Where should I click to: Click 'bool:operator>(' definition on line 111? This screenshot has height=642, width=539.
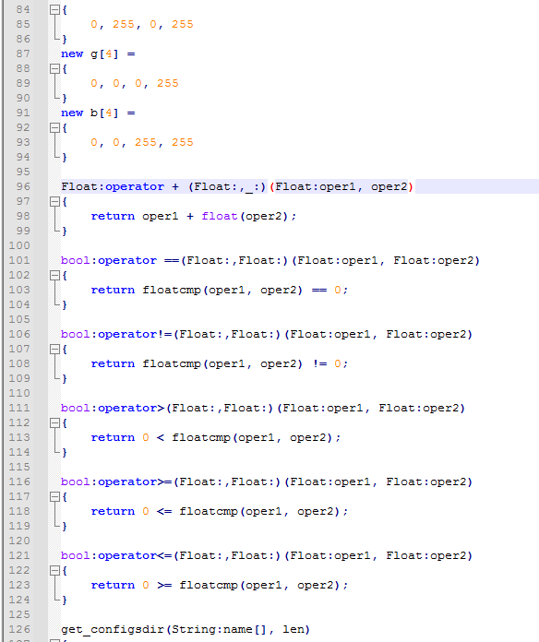[x=263, y=409]
